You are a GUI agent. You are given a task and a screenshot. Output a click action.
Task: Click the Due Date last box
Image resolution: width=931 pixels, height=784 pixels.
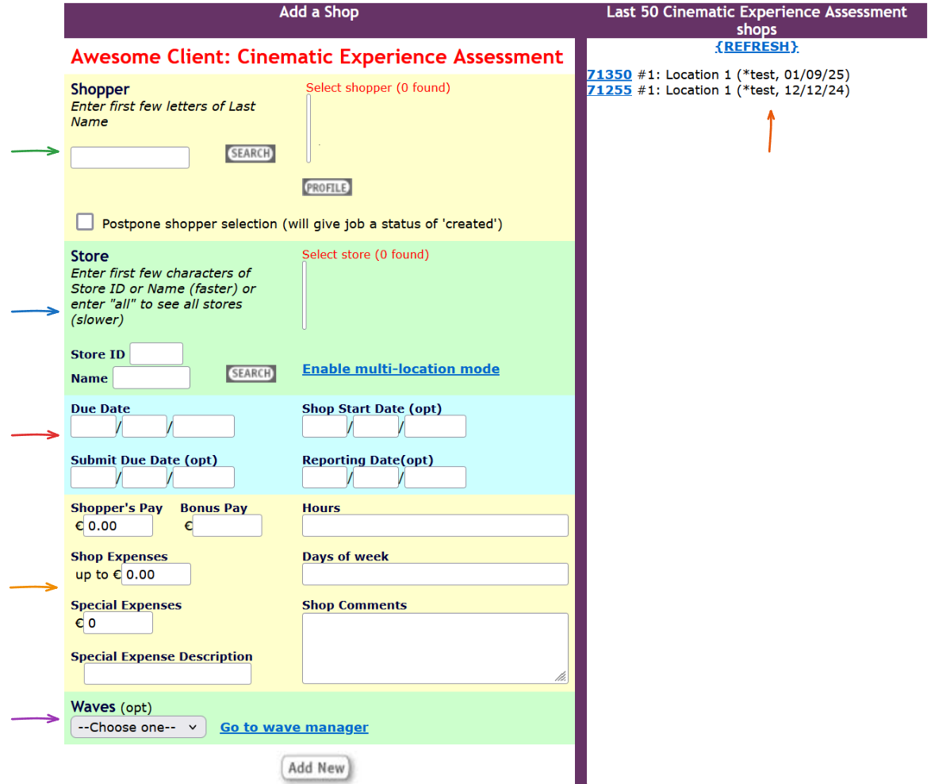[x=204, y=426]
